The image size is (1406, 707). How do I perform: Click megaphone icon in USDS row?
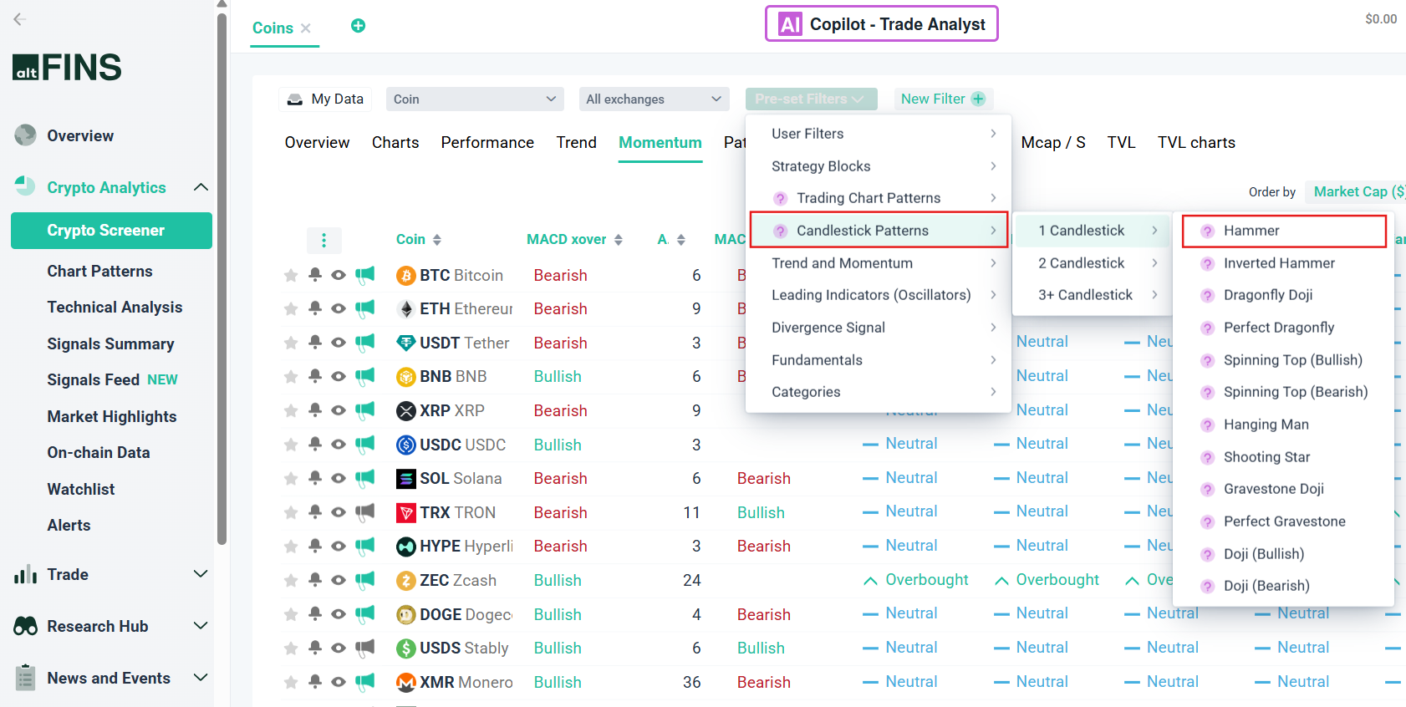click(364, 648)
